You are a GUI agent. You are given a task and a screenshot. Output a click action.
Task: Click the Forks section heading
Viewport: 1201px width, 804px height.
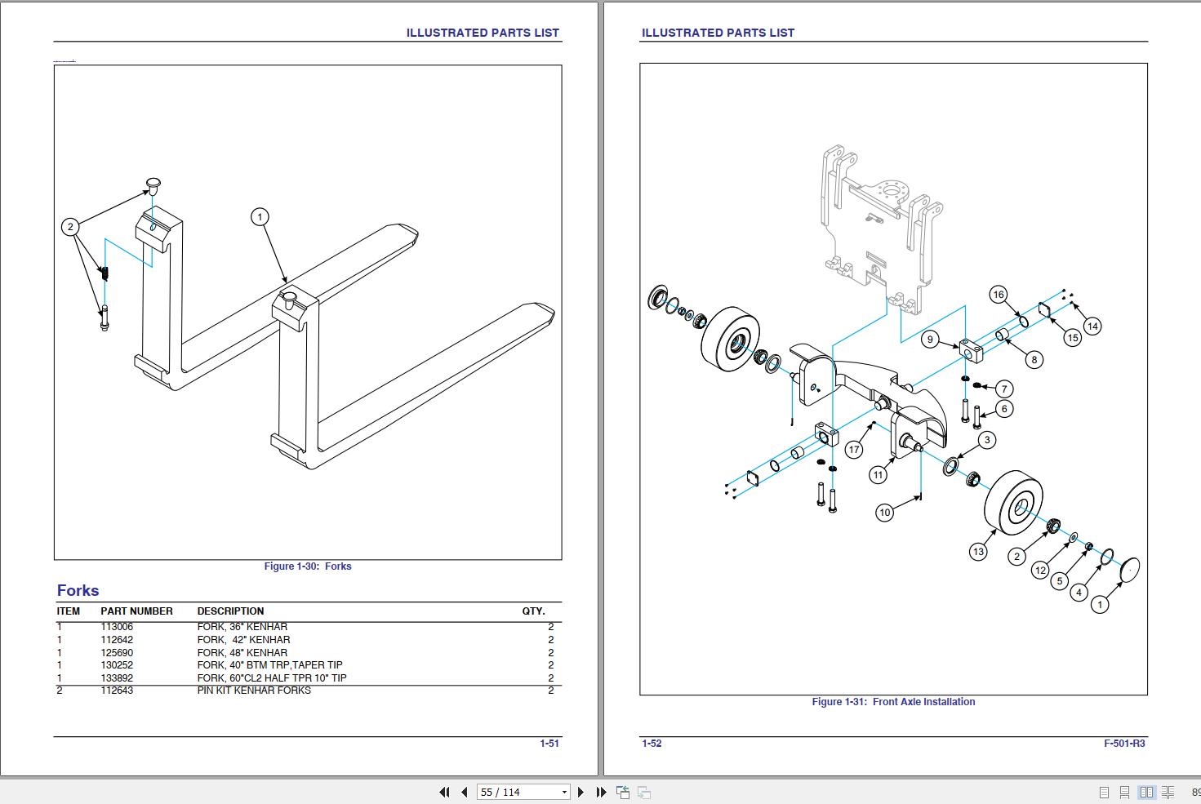pos(78,590)
